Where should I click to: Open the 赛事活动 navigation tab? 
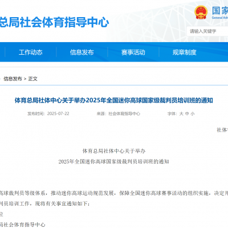[133, 52]
